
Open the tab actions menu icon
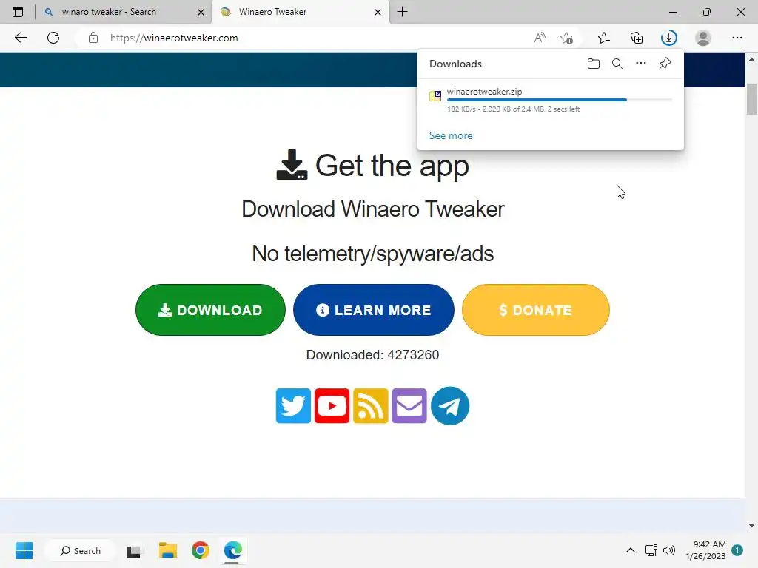point(18,12)
